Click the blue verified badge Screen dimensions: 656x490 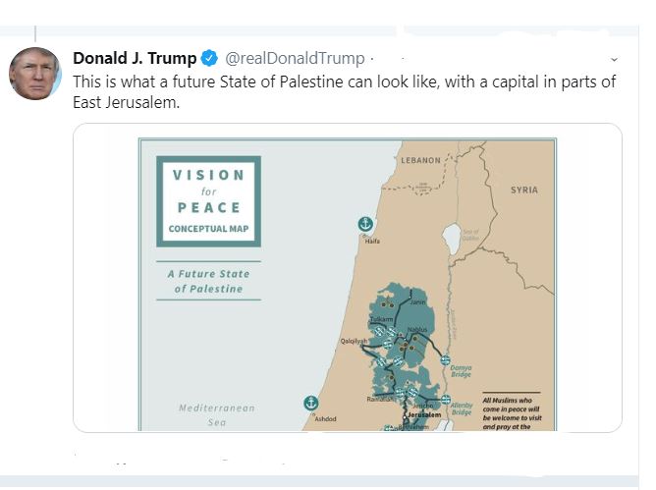pos(209,58)
